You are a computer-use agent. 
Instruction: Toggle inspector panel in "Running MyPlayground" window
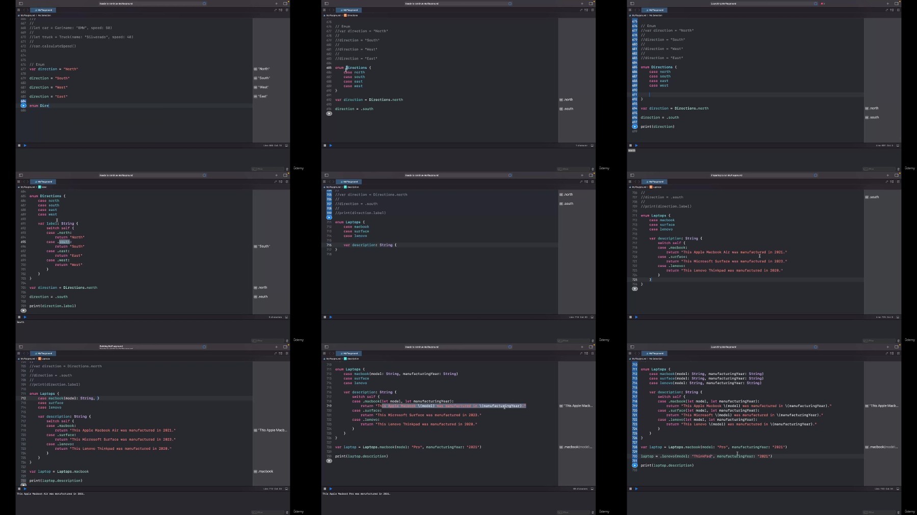click(x=285, y=347)
